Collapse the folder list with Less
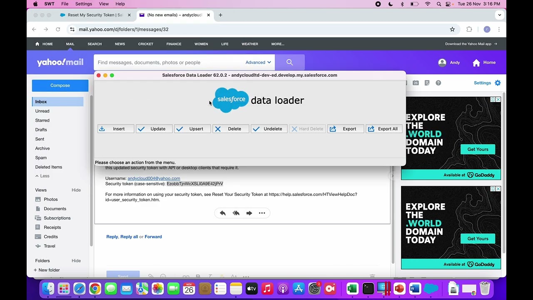This screenshot has height=300, width=533. [42, 176]
